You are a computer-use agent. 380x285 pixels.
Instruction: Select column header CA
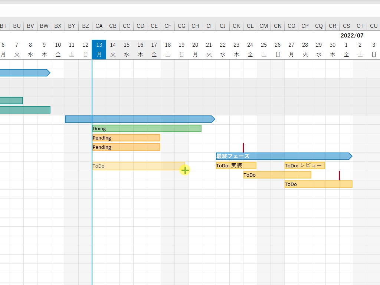pyautogui.click(x=99, y=26)
